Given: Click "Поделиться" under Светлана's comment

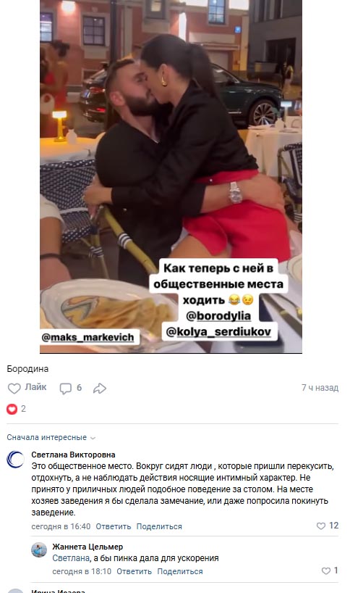Looking at the screenshot, I should (x=159, y=526).
